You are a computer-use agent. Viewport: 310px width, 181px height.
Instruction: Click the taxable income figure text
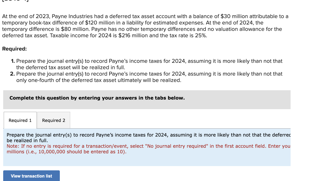(131, 35)
